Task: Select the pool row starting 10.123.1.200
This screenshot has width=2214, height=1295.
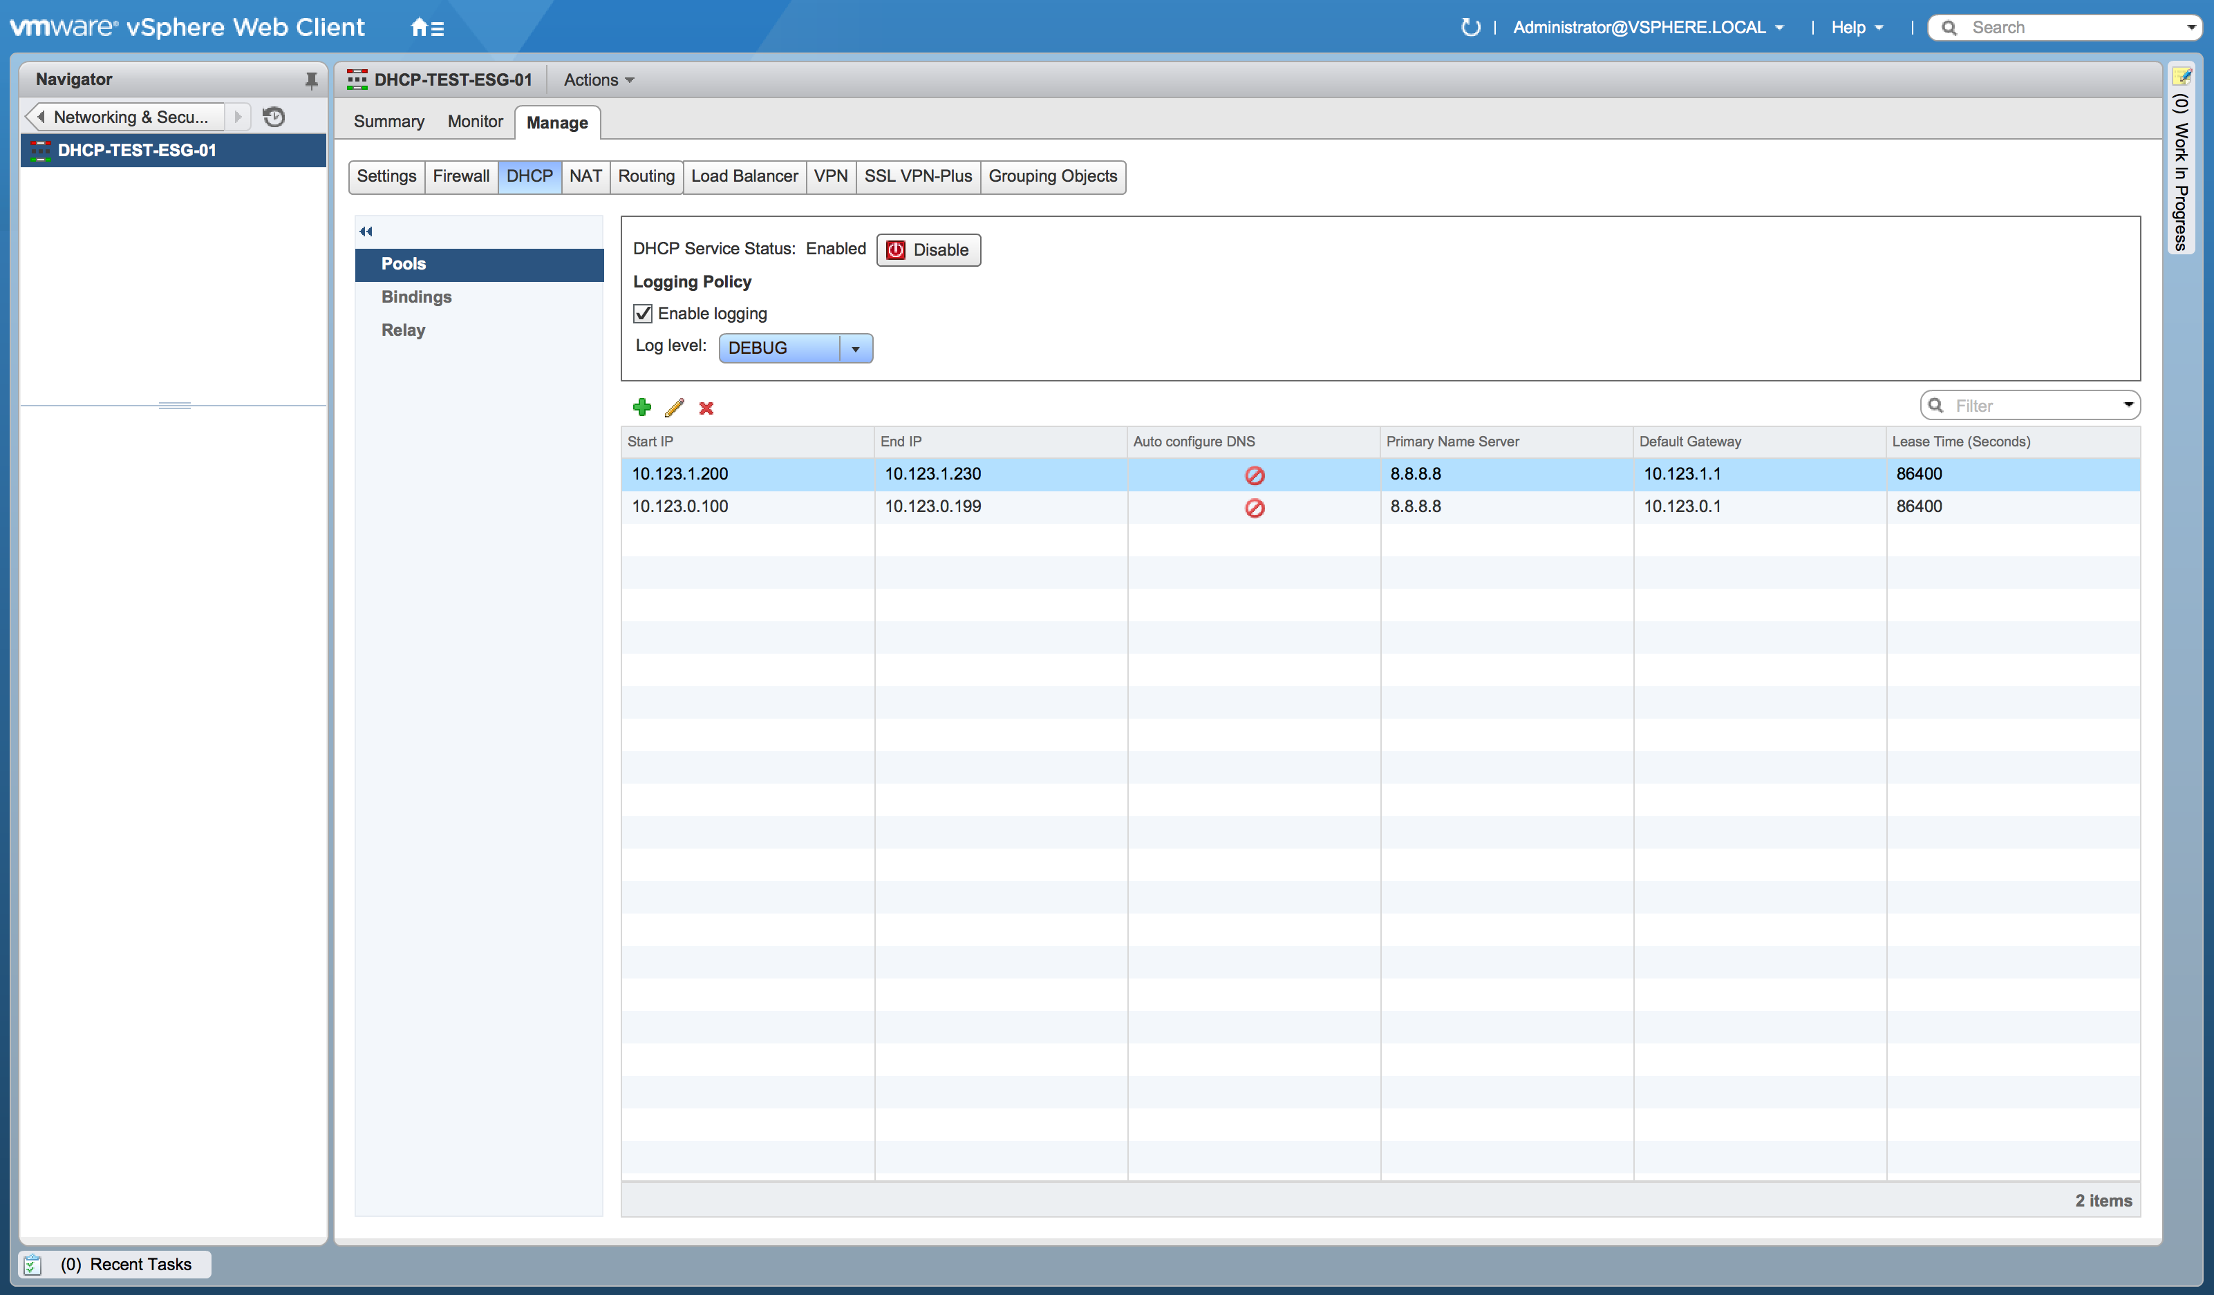Action: [1380, 475]
